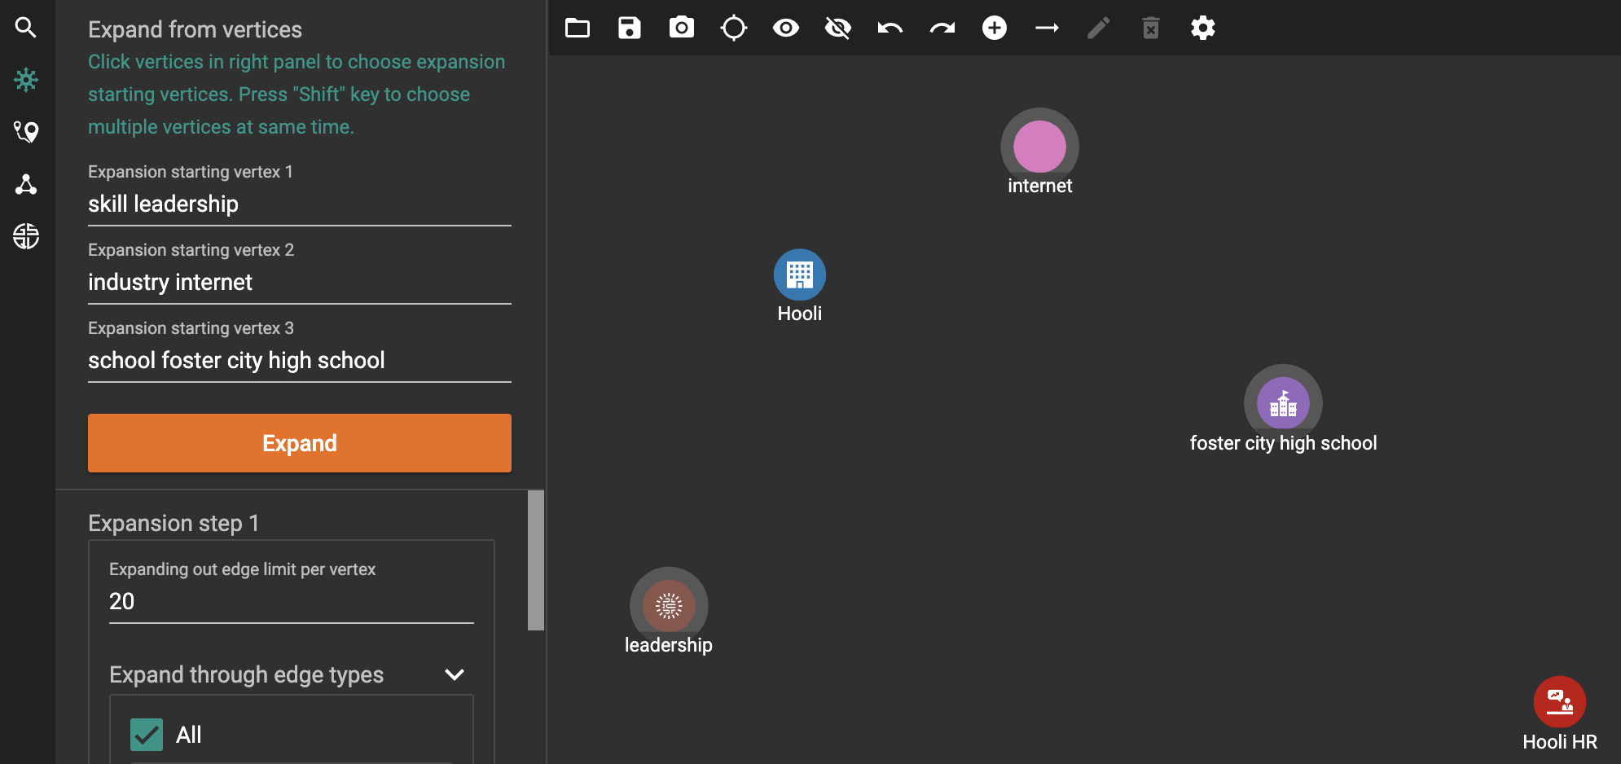
Task: Select the expand from vertices sidebar icon
Action: pyautogui.click(x=26, y=80)
